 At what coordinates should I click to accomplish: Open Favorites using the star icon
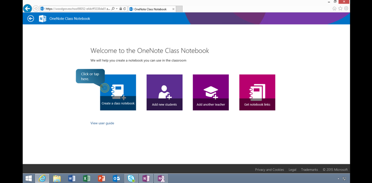(x=340, y=9)
